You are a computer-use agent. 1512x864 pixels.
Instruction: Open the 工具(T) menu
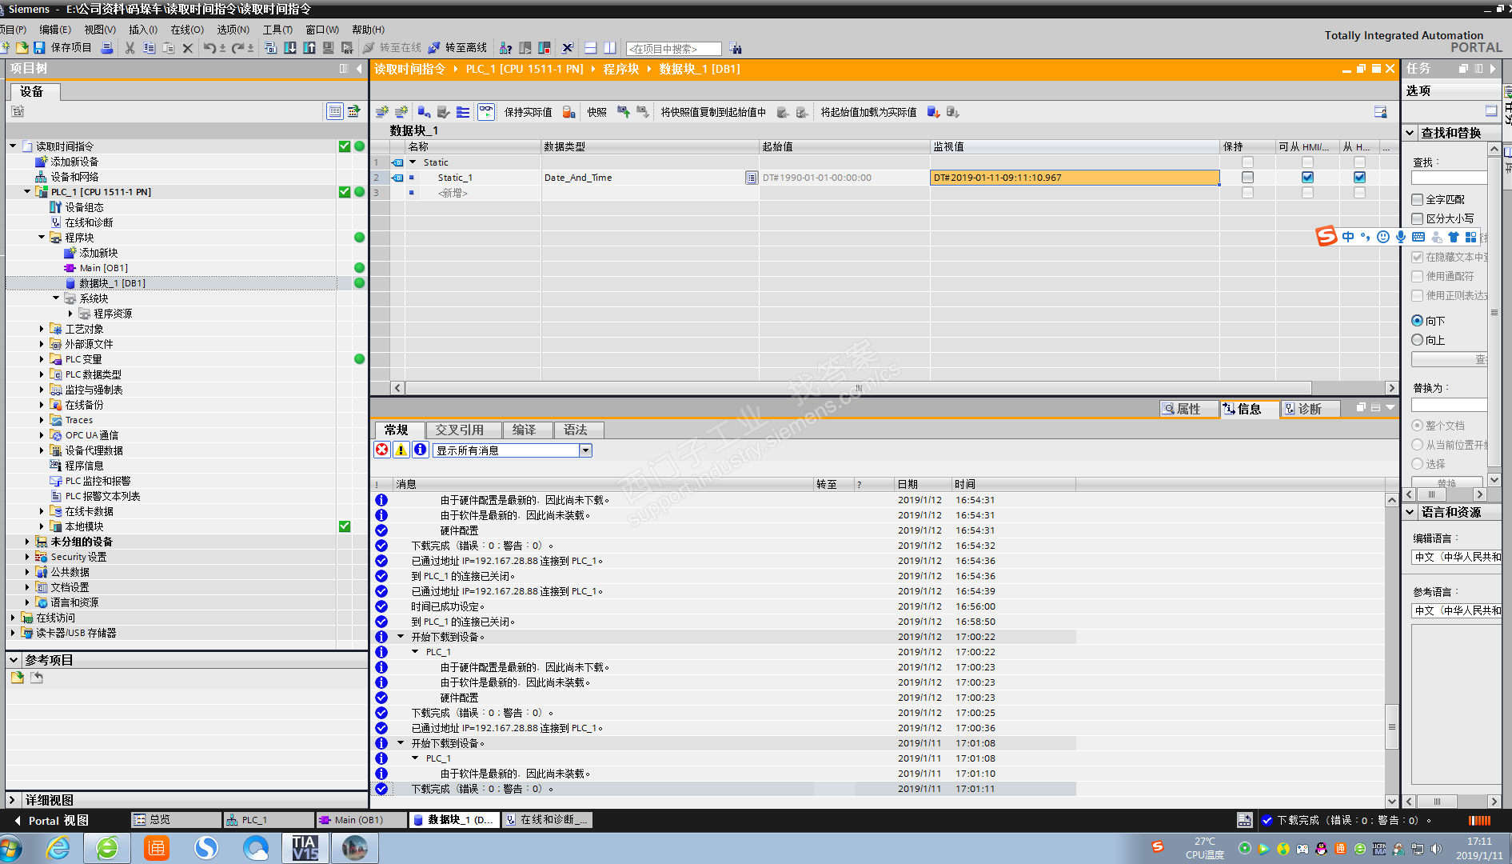(x=277, y=30)
